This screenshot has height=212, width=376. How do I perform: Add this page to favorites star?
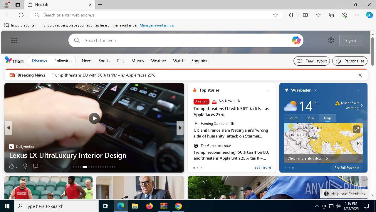[276, 15]
